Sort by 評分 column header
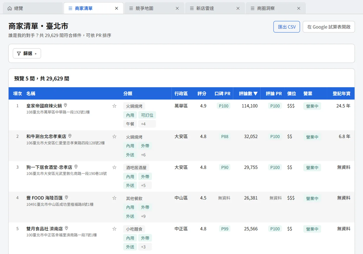Screen dimensions: 363x254 [202, 93]
